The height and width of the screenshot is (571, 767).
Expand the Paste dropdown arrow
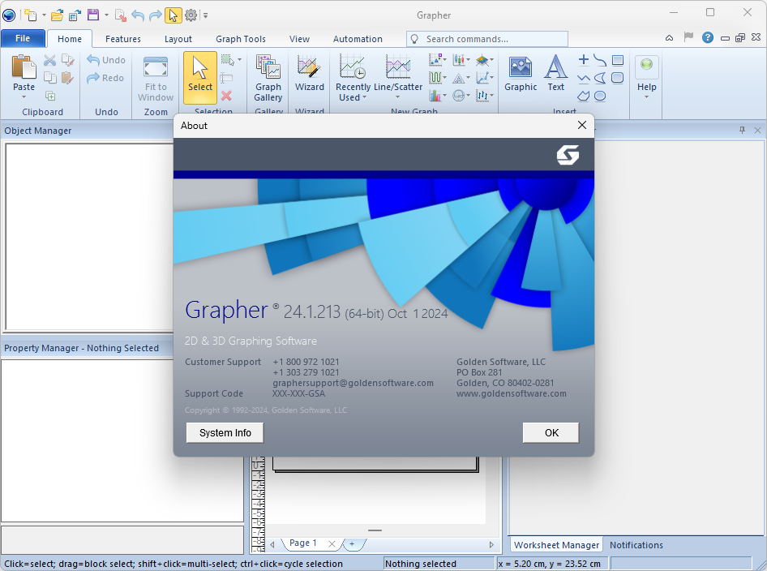[24, 97]
